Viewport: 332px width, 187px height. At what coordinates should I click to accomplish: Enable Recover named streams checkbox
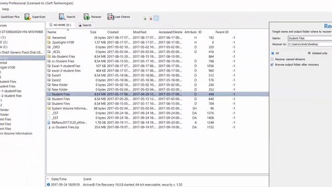(x=272, y=59)
